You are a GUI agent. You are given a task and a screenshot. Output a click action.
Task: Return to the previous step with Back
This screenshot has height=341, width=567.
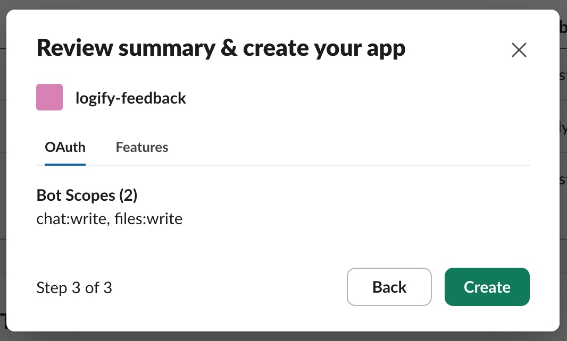coord(389,287)
